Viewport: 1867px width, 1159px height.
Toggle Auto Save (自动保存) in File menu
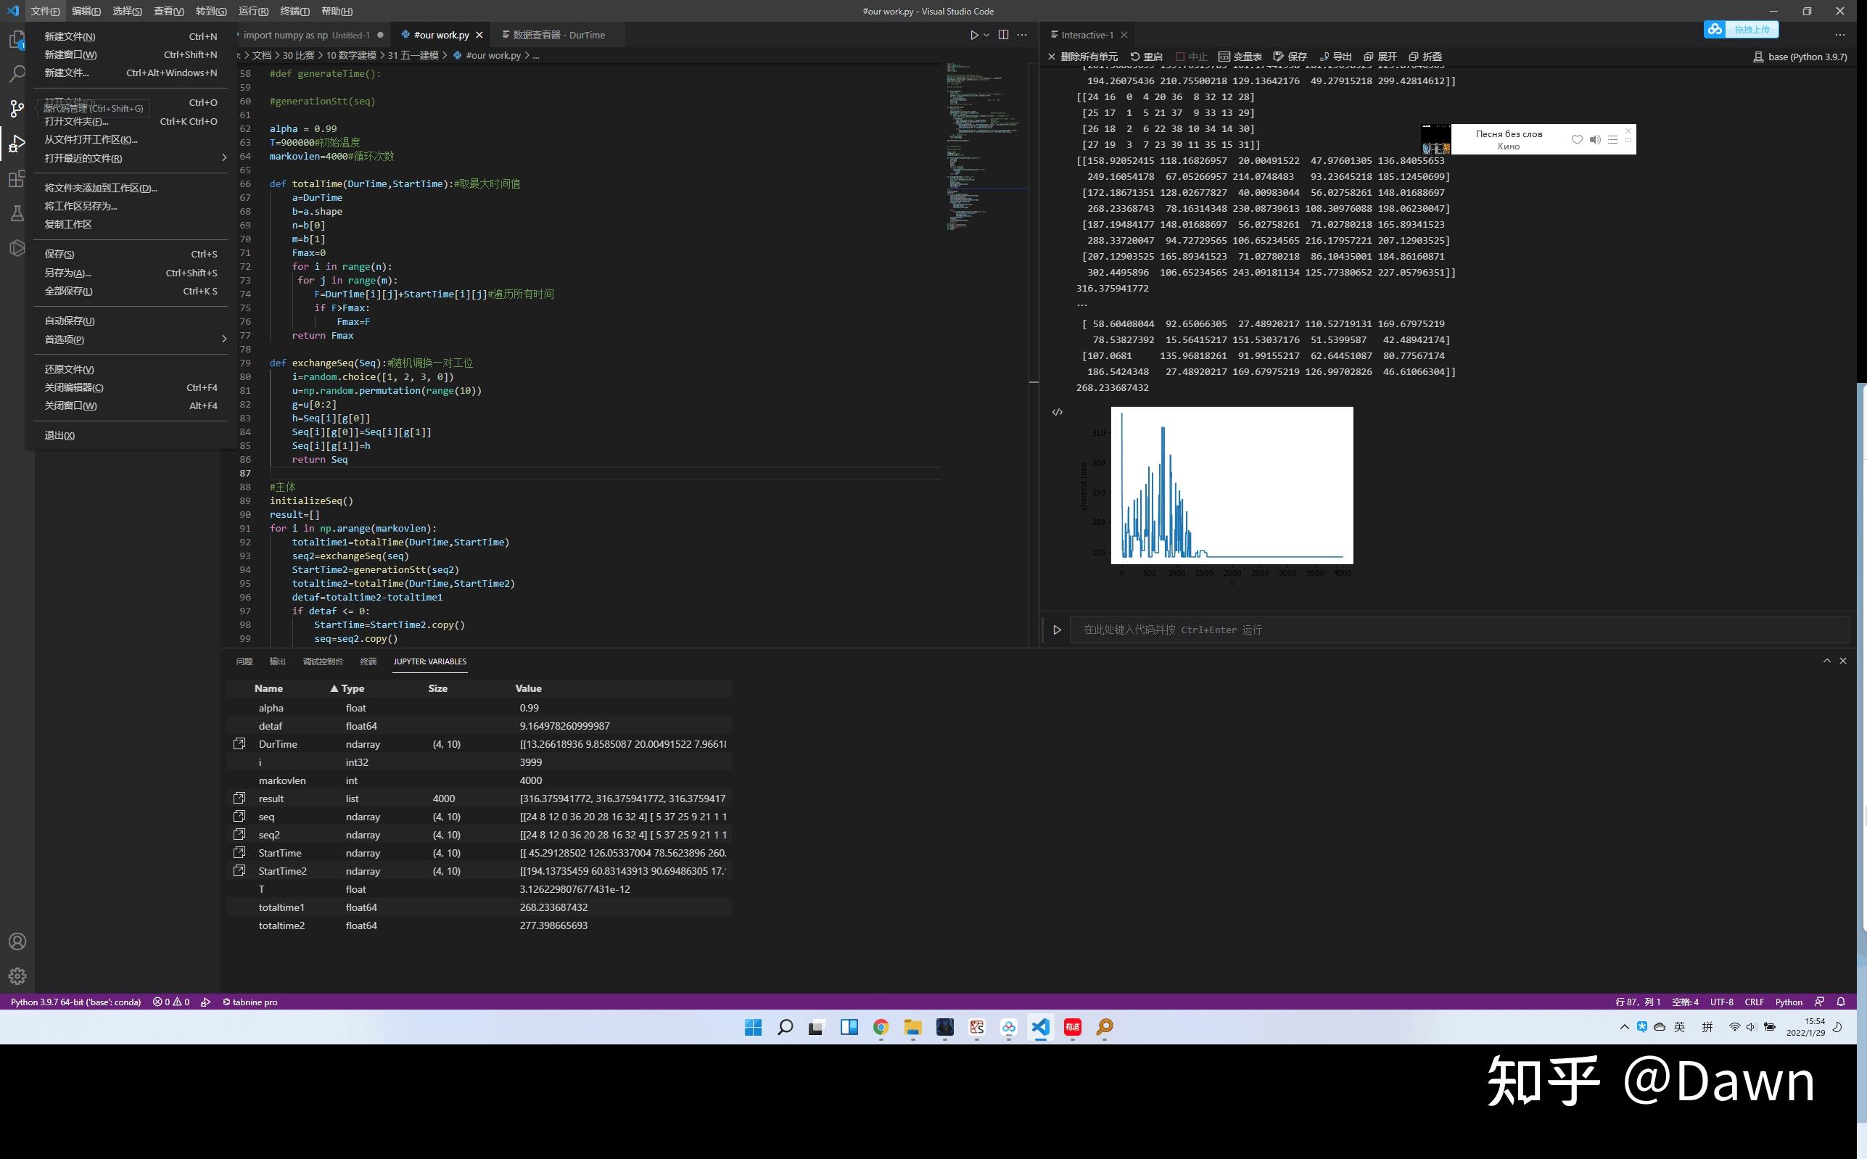pos(69,321)
